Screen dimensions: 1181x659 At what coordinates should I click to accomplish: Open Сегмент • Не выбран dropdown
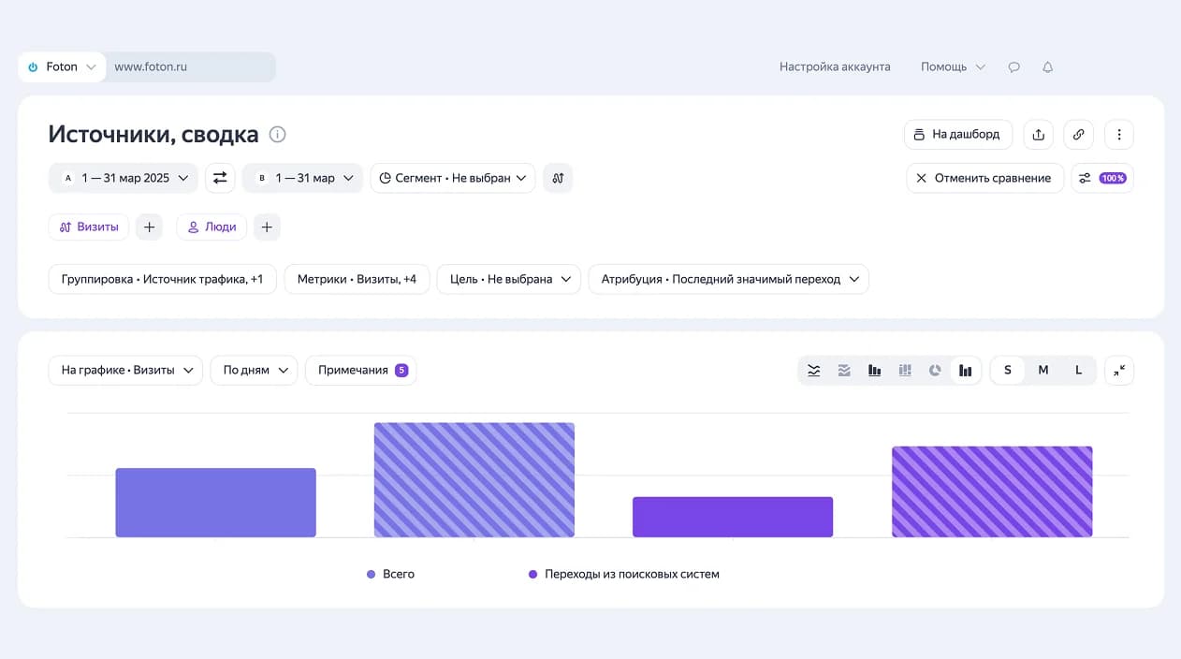click(x=453, y=178)
